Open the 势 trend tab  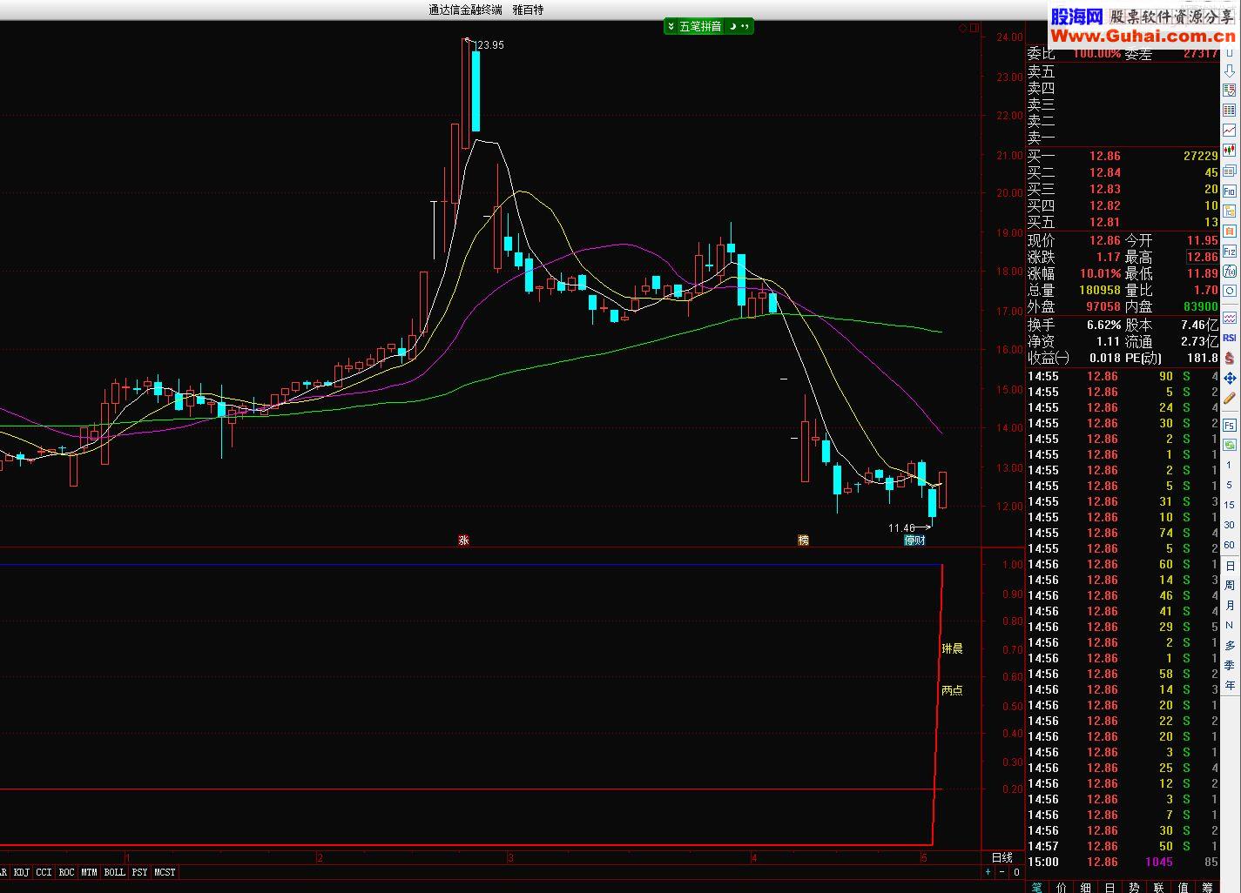pyautogui.click(x=1134, y=887)
